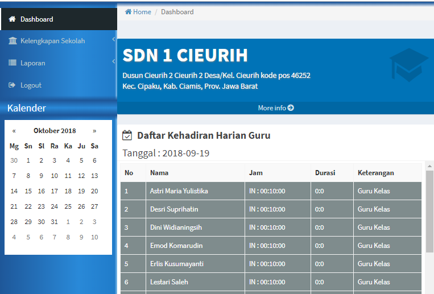The width and height of the screenshot is (434, 294).
Task: Select October 13 in the calendar
Action: click(94, 176)
